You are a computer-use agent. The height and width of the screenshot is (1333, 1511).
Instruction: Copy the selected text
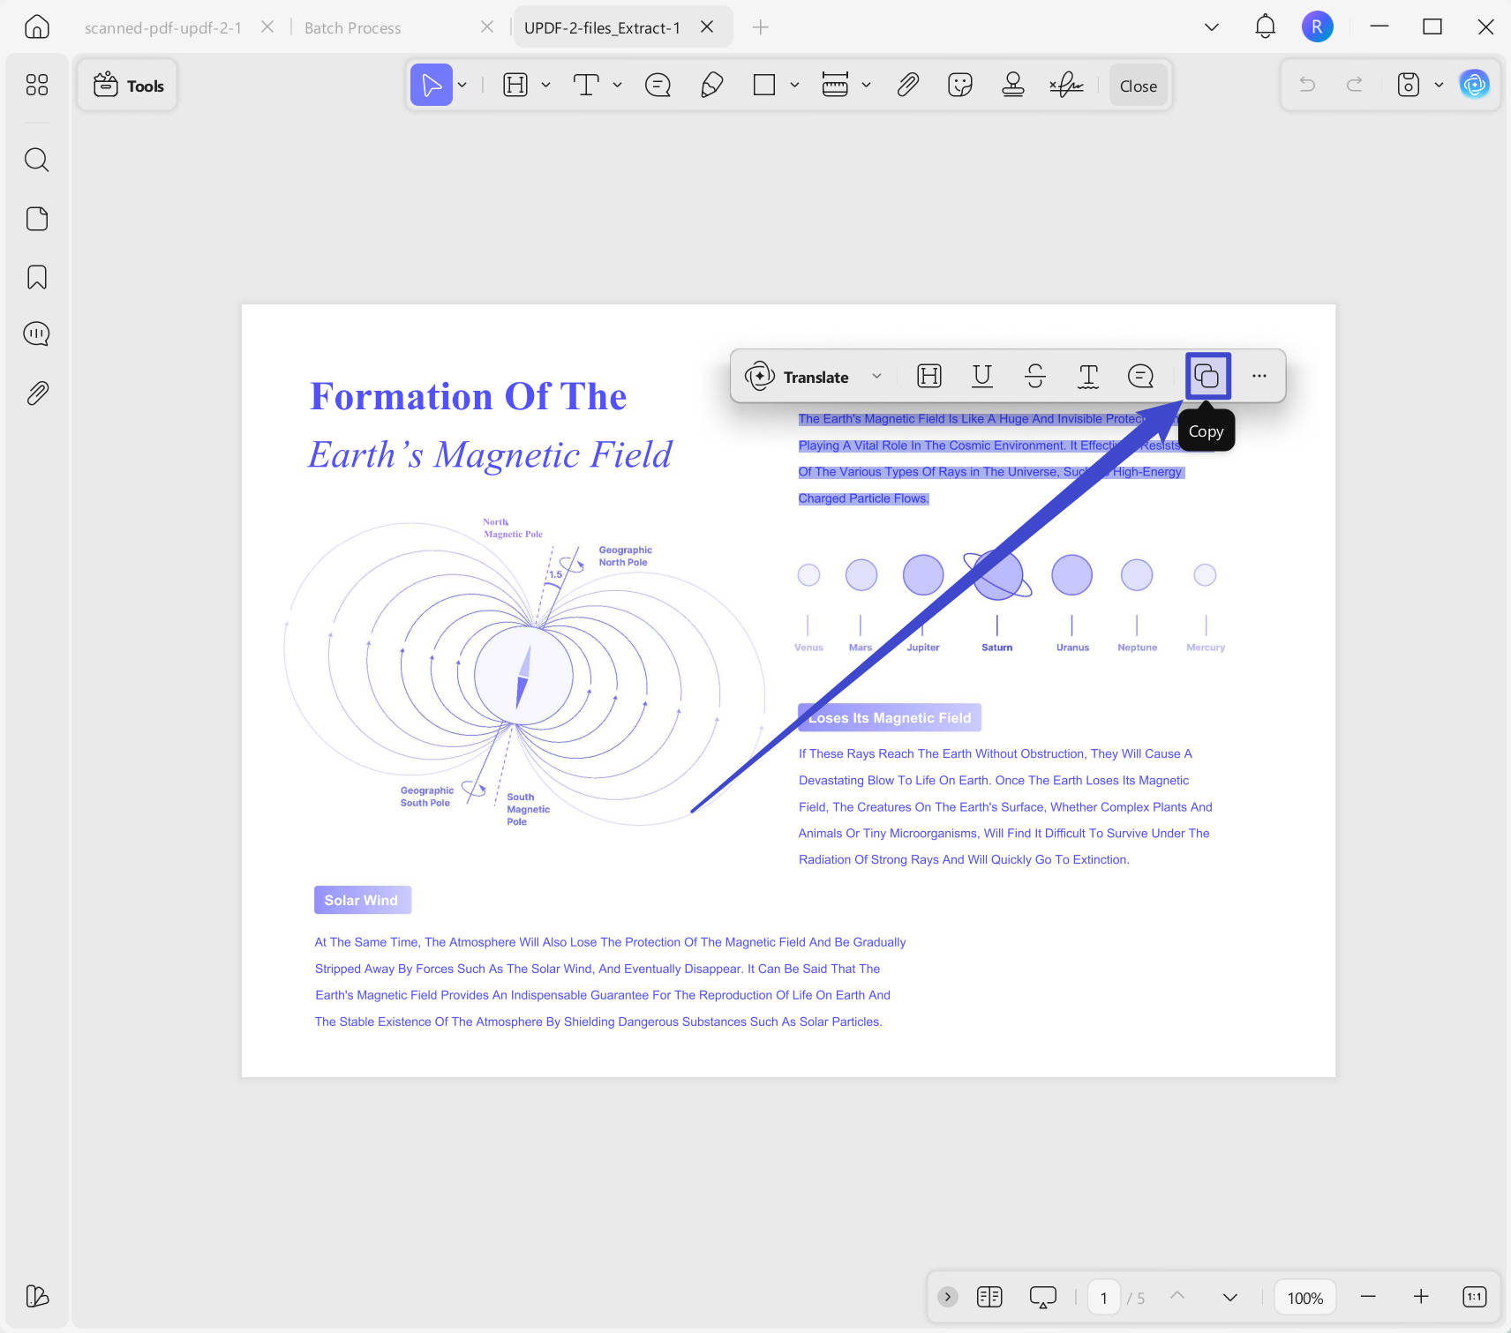[1207, 377]
